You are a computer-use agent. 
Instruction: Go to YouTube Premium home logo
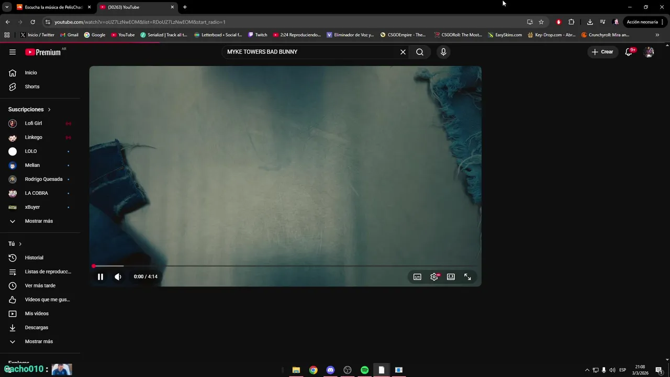43,52
